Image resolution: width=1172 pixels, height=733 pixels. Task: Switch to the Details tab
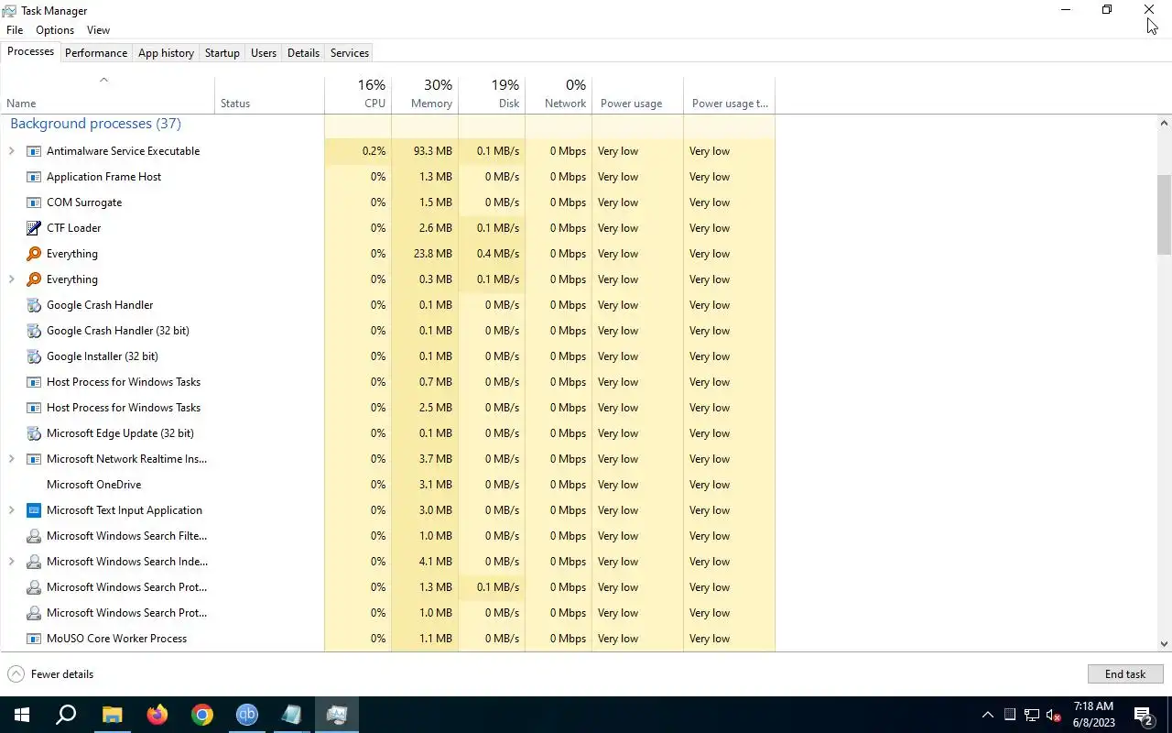pos(303,53)
